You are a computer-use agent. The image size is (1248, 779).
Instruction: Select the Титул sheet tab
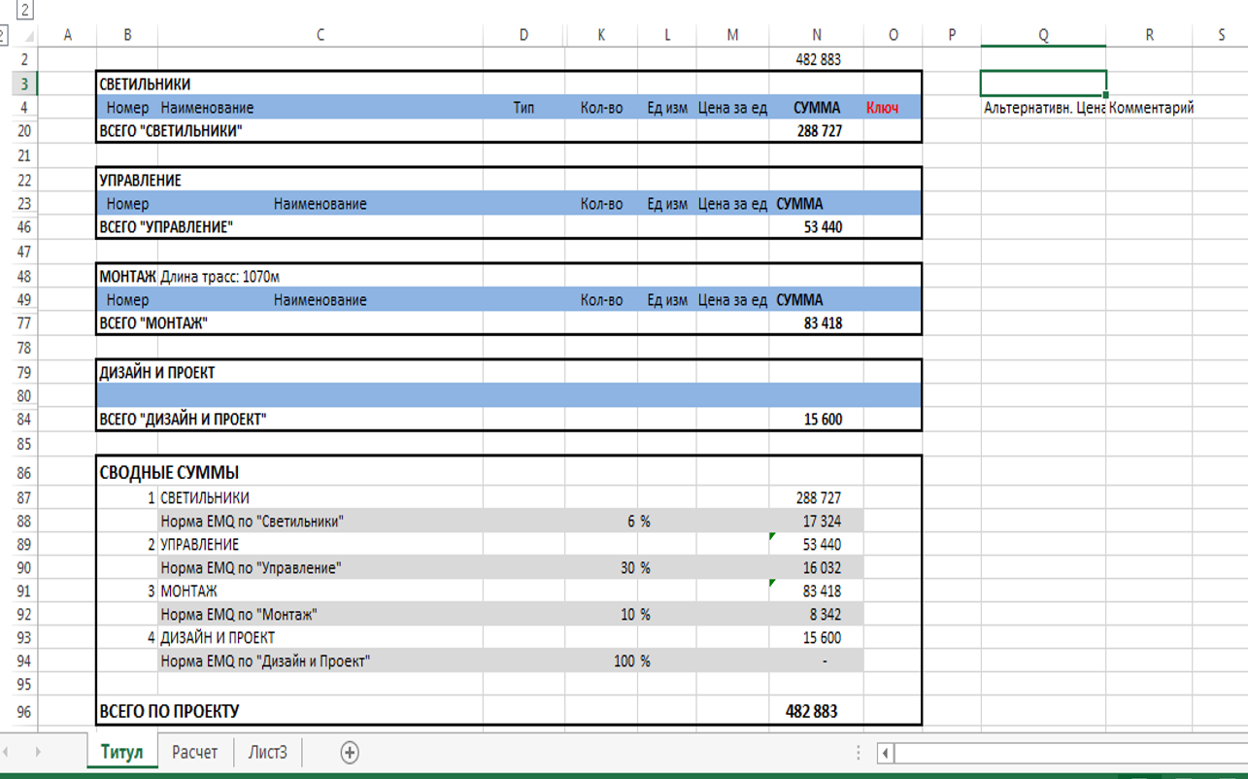pyautogui.click(x=121, y=752)
